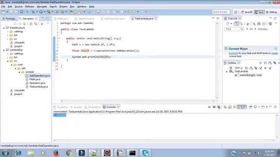Image resolution: width=280 pixels, height=157 pixels.
Task: Switch to the Problems tab
Action: pyautogui.click(x=60, y=107)
